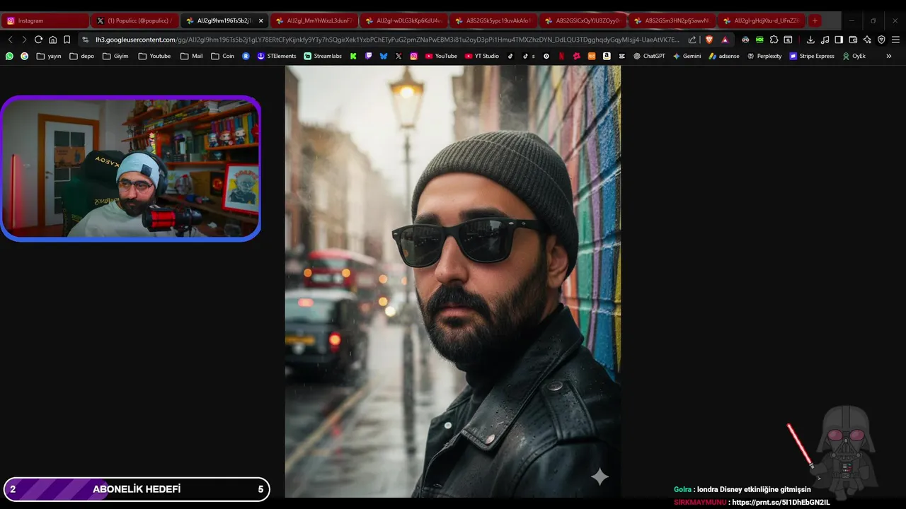Image resolution: width=906 pixels, height=509 pixels.
Task: Expand the Mail bookmarks folder
Action: (191, 56)
